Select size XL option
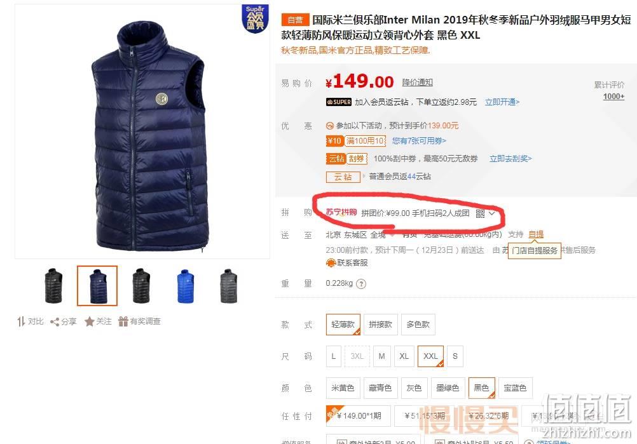This screenshot has height=444, width=637. pos(404,356)
